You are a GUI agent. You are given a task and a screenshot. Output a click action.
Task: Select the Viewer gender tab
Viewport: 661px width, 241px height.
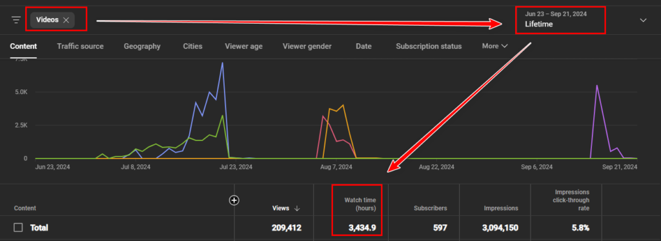[307, 46]
